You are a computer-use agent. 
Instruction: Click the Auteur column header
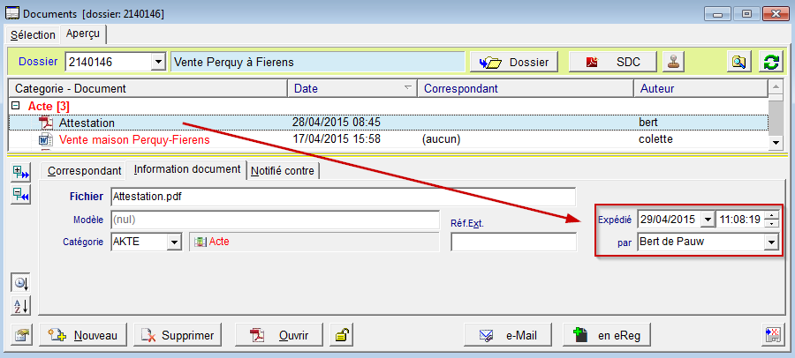point(701,88)
